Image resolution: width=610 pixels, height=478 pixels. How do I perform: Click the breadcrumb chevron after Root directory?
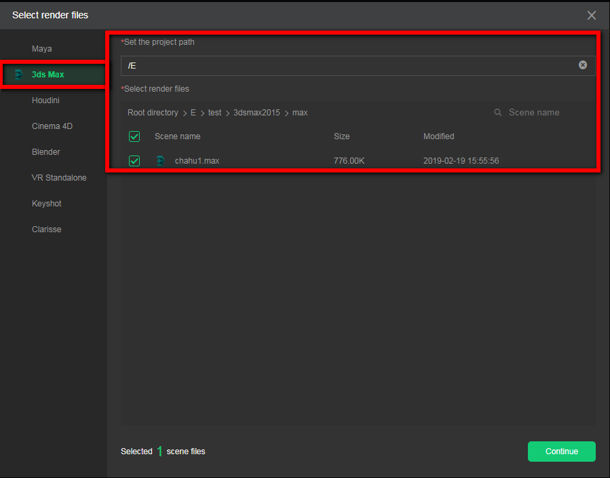pyautogui.click(x=185, y=113)
